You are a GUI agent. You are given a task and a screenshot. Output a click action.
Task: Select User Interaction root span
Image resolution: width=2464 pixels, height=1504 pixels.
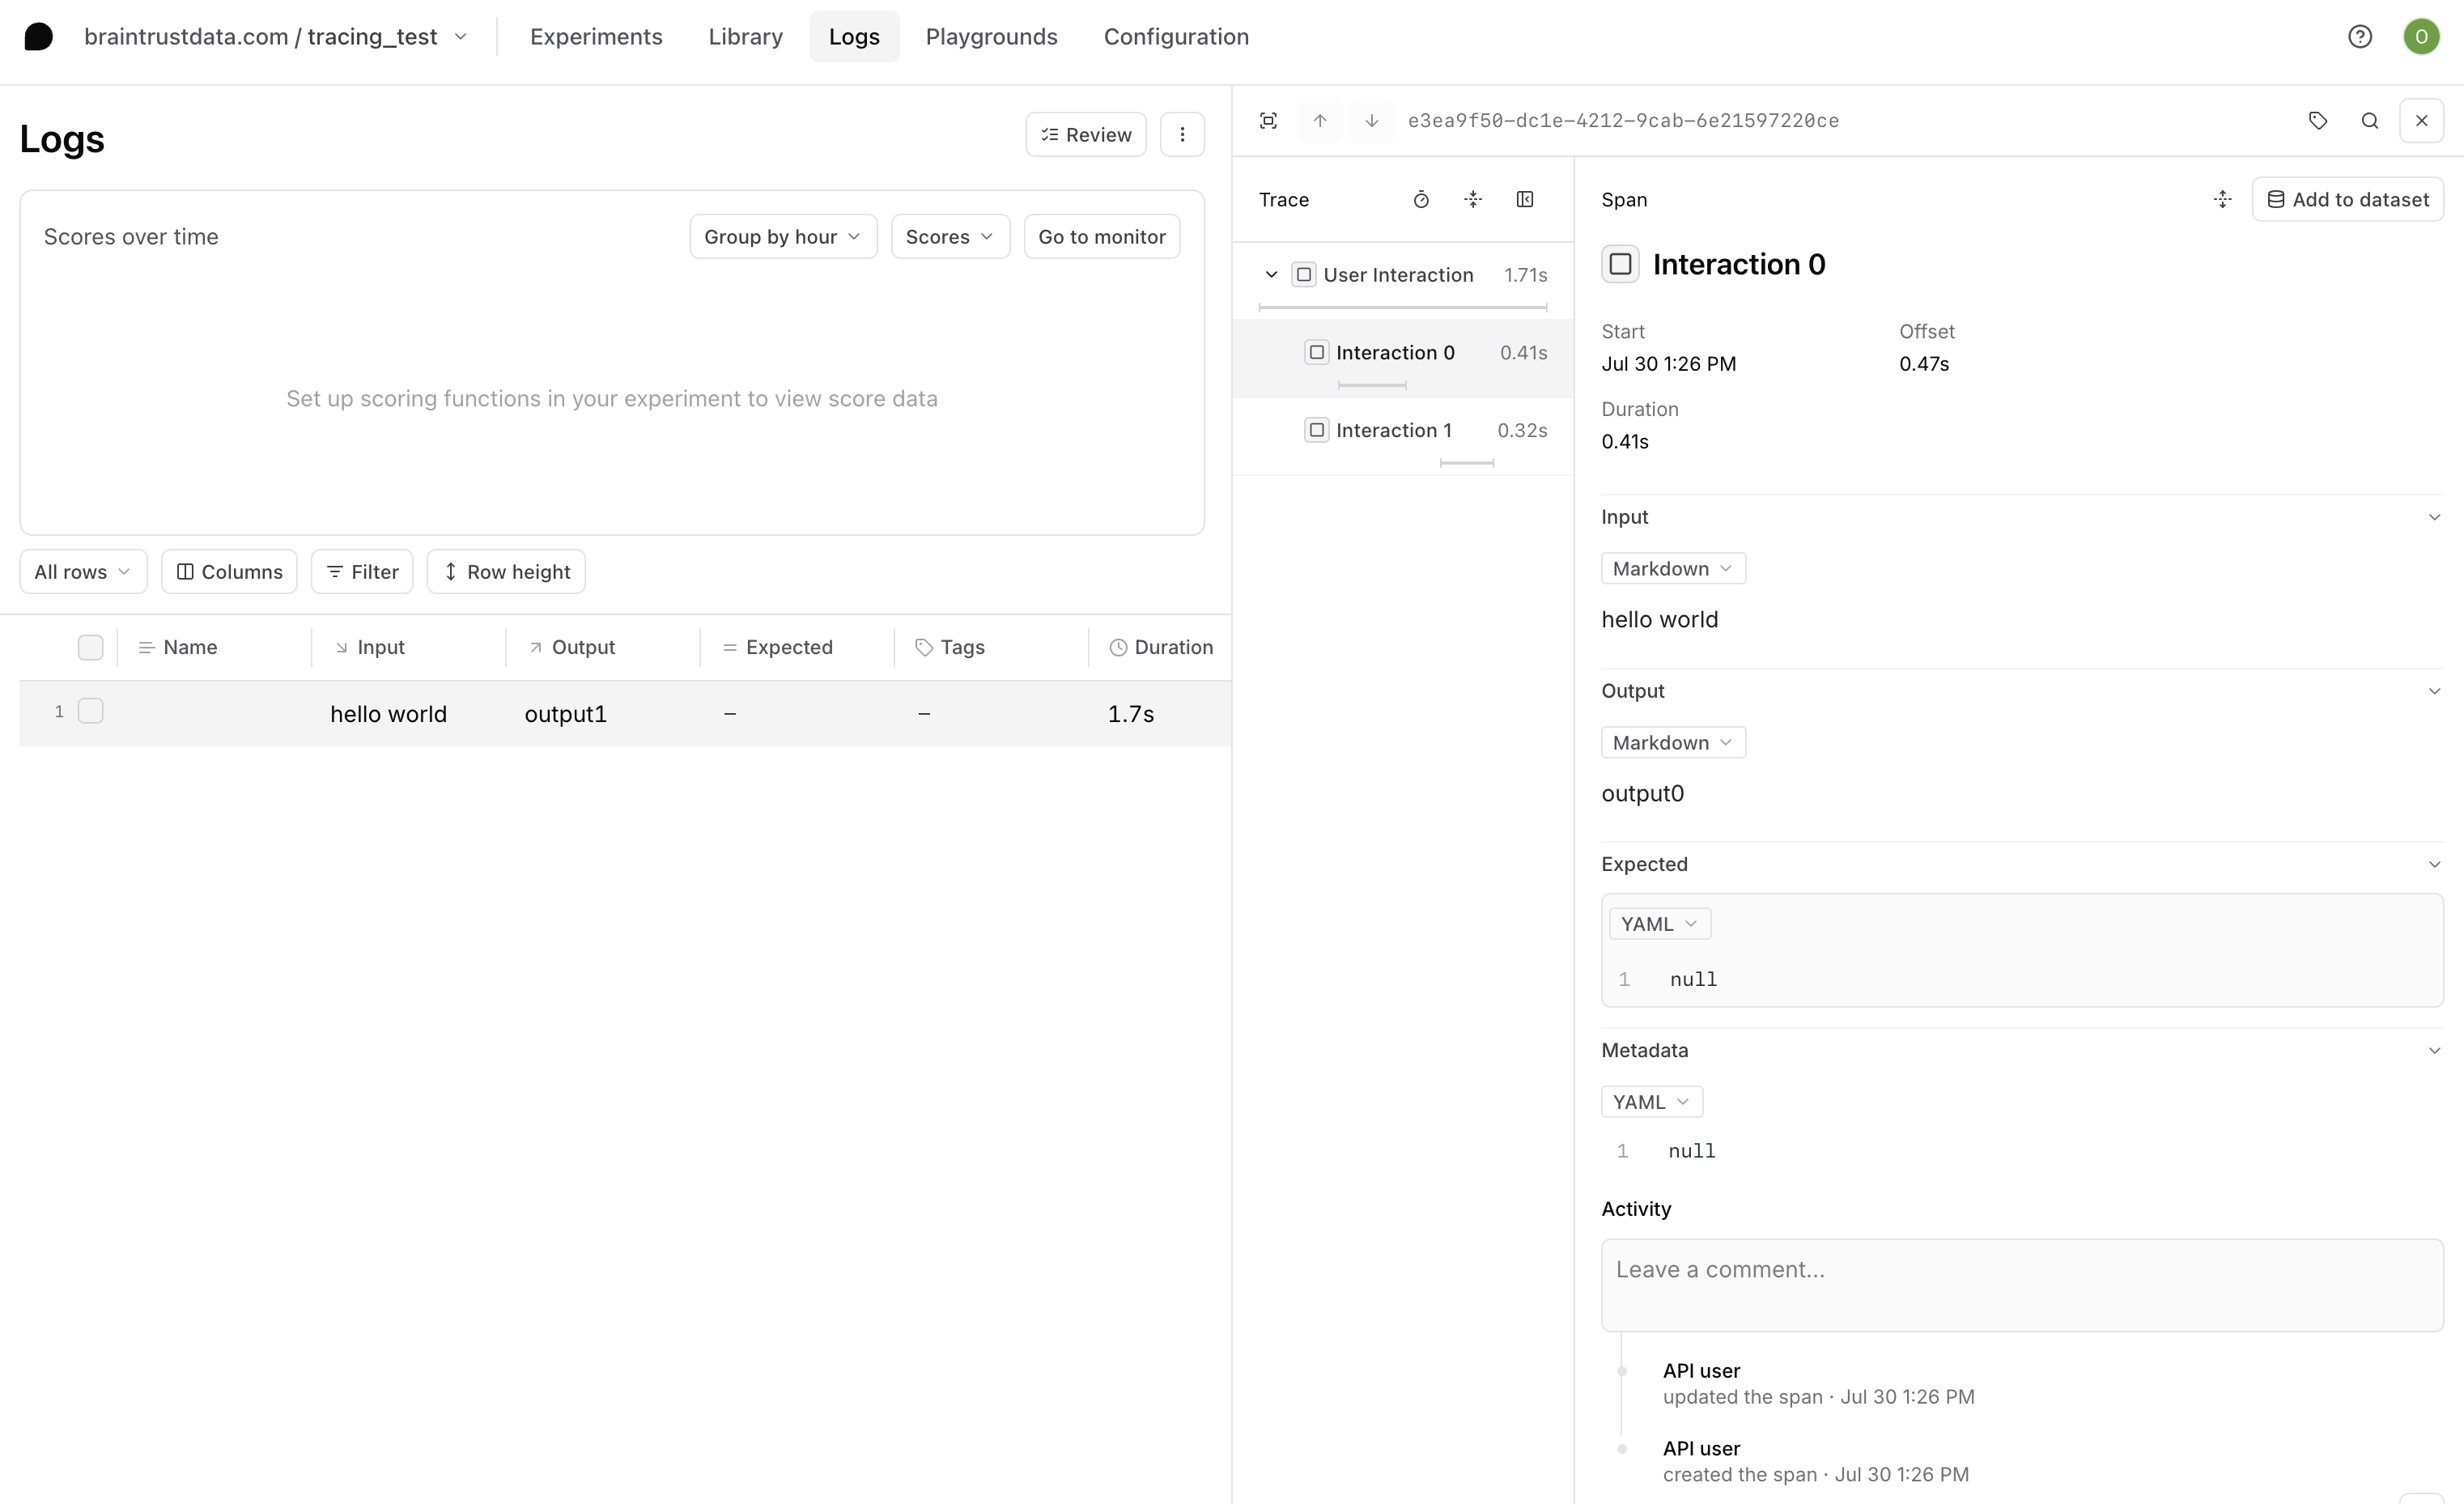pos(1403,281)
